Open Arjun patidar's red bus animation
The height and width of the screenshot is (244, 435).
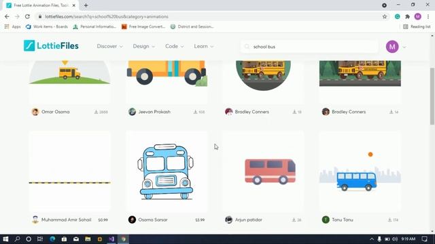pyautogui.click(x=263, y=171)
